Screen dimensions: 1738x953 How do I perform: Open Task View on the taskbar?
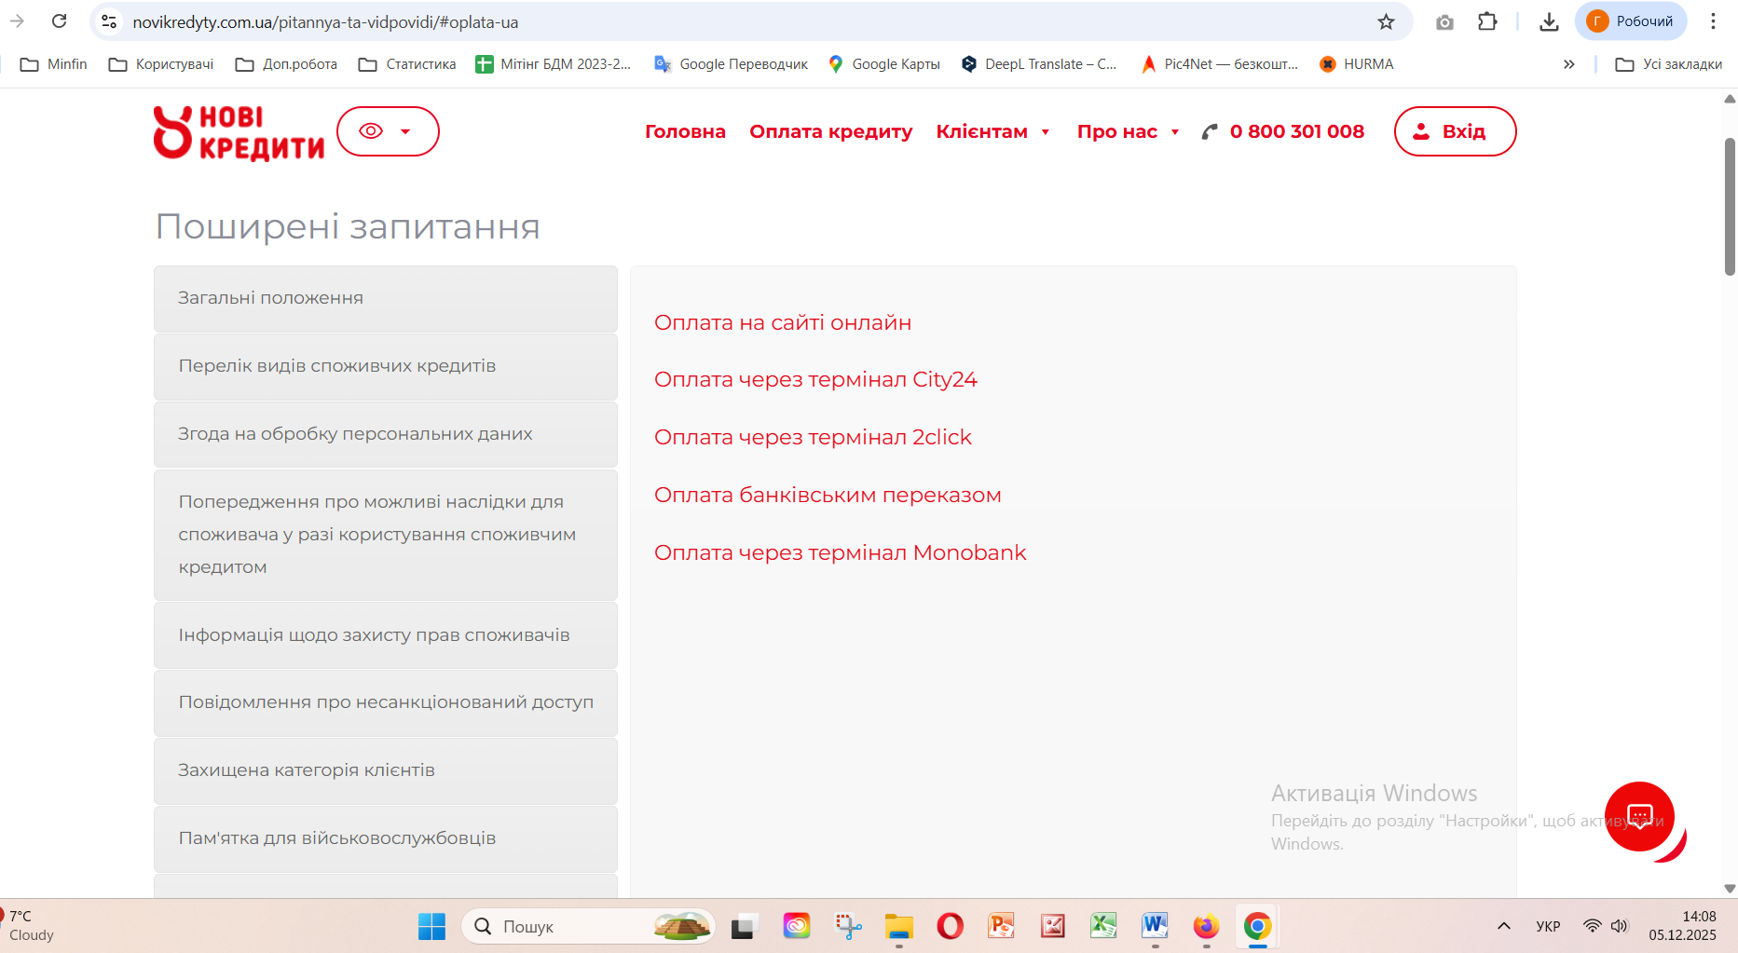743,926
